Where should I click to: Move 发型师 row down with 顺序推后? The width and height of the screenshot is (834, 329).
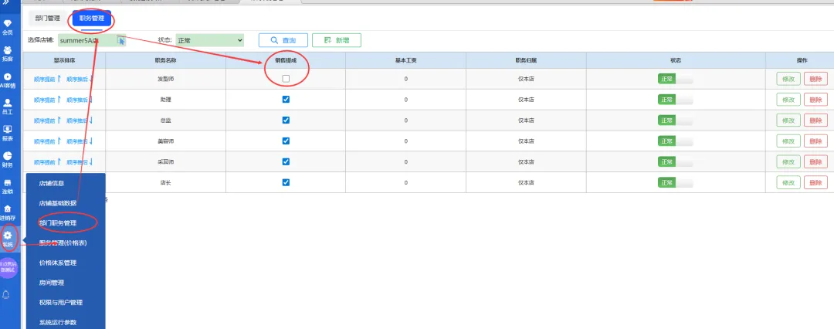pos(80,79)
